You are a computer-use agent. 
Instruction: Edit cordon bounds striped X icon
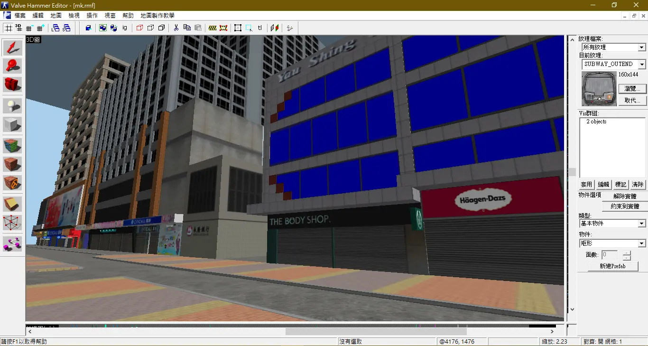pos(223,28)
